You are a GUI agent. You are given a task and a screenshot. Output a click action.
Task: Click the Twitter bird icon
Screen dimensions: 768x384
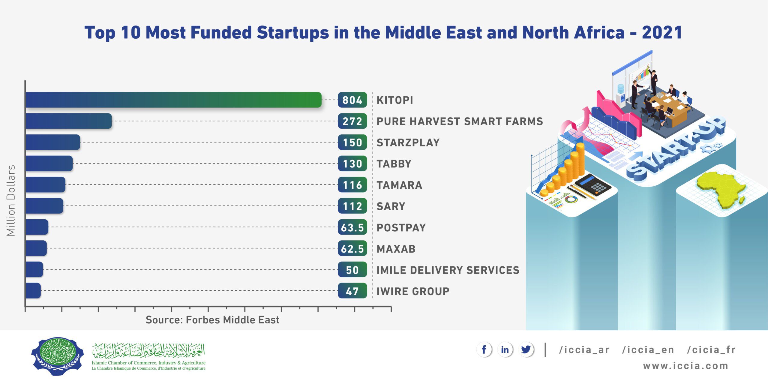click(526, 350)
